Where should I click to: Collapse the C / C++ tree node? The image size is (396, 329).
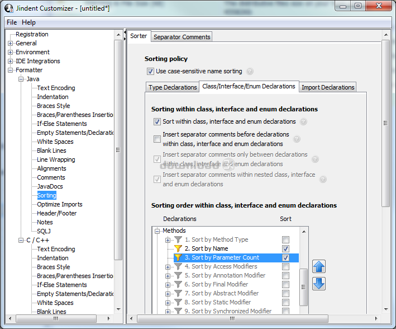(x=21, y=241)
